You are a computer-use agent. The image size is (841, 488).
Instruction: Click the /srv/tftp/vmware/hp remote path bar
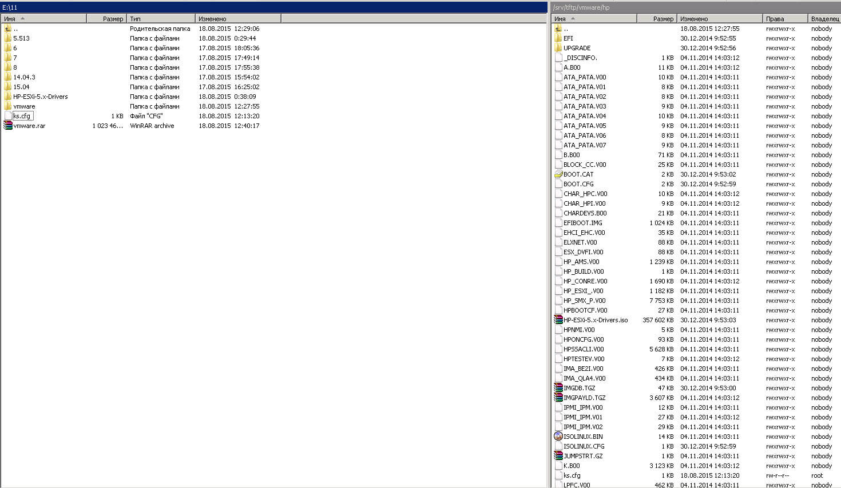(696, 7)
